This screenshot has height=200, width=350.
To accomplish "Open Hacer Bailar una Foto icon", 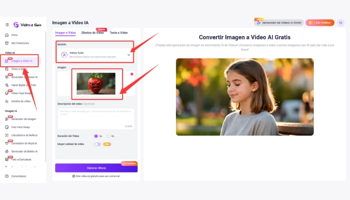I will click(6, 85).
